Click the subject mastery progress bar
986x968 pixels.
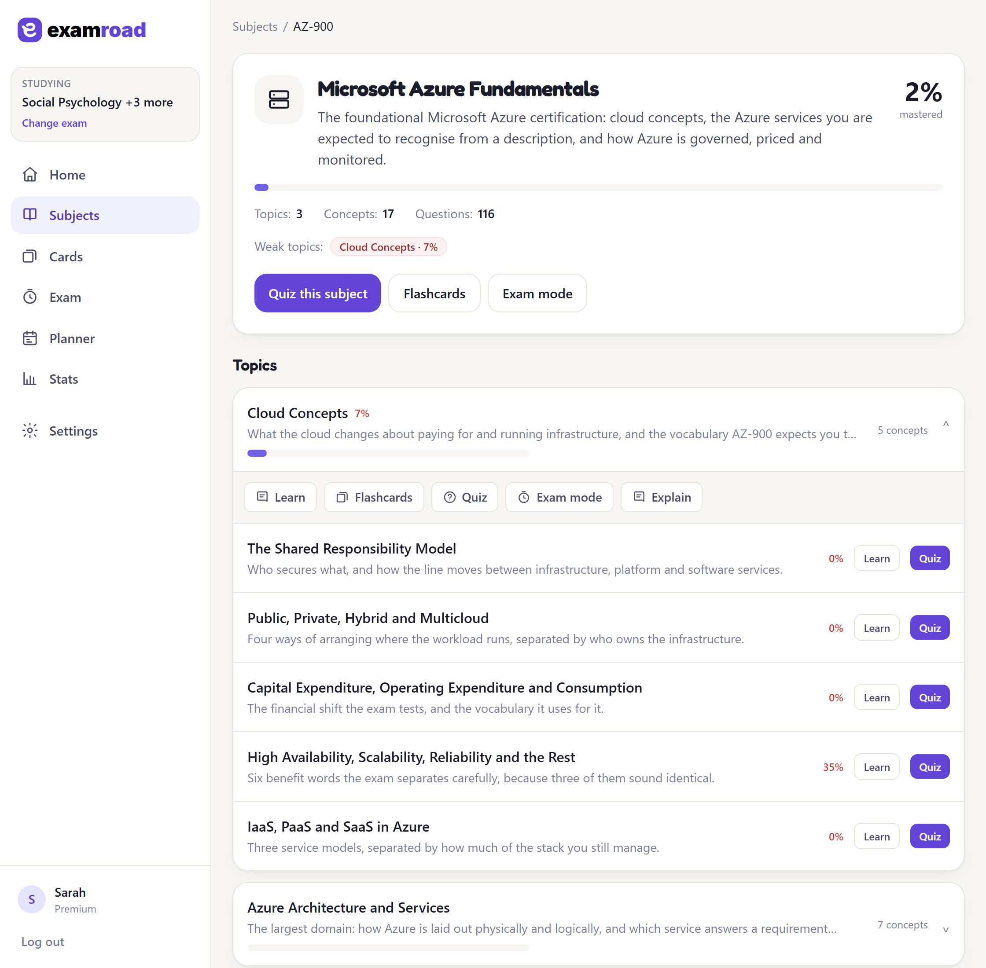click(599, 187)
